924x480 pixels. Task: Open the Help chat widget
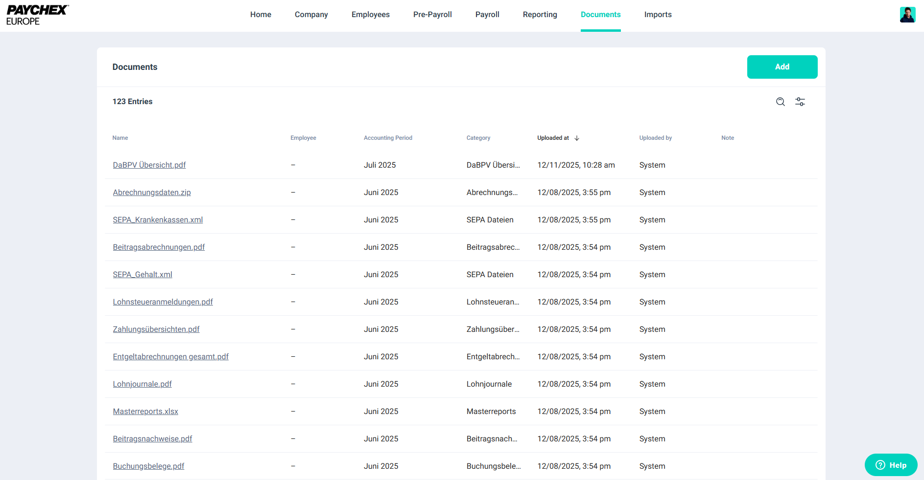pyautogui.click(x=891, y=465)
